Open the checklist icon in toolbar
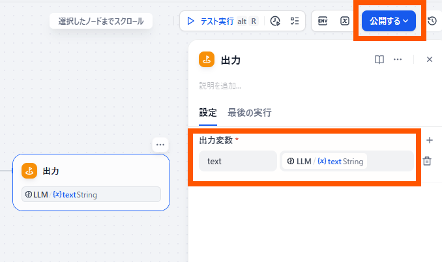 click(x=294, y=21)
